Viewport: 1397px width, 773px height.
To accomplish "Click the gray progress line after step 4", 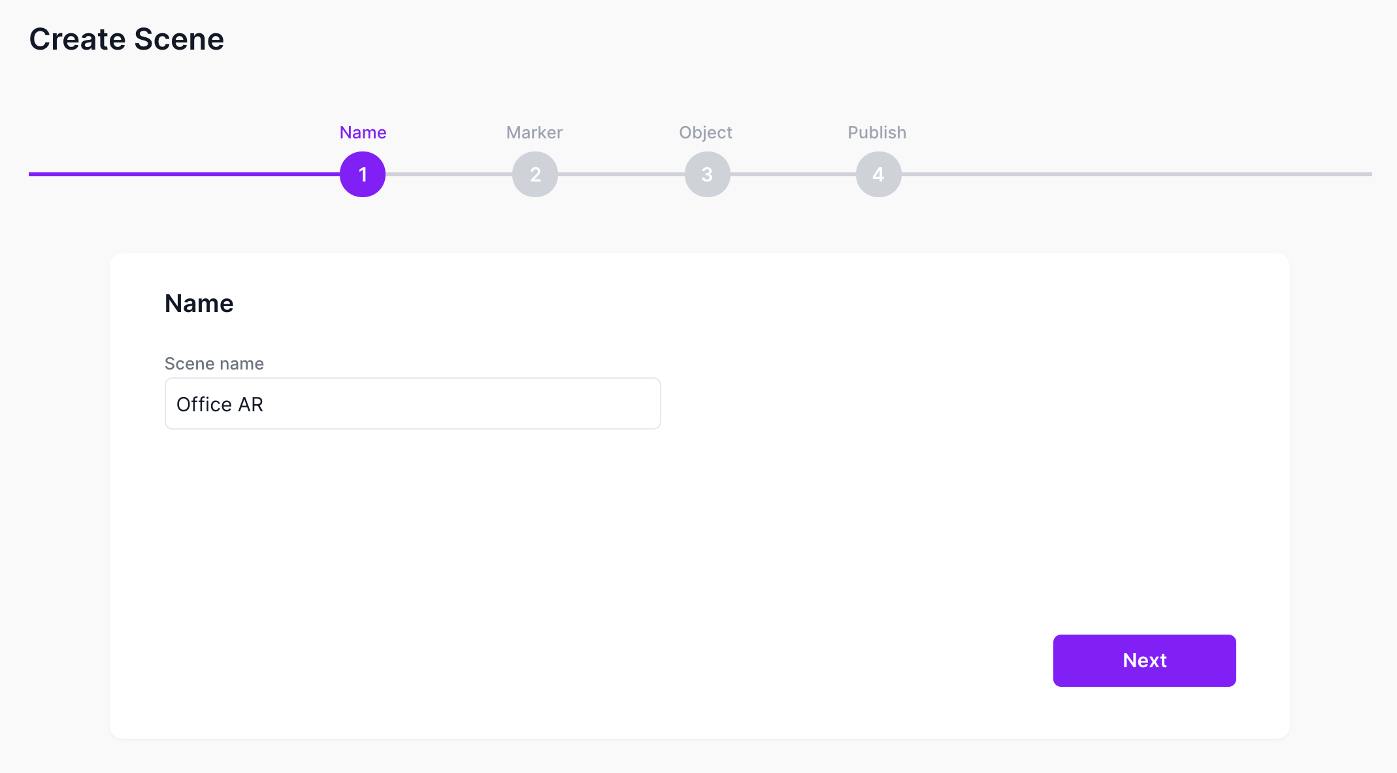I will tap(1137, 174).
